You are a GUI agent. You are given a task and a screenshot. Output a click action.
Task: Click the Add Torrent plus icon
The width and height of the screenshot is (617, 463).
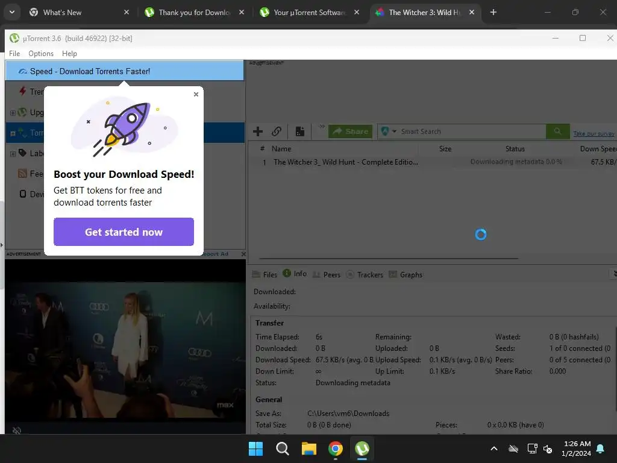pos(258,131)
